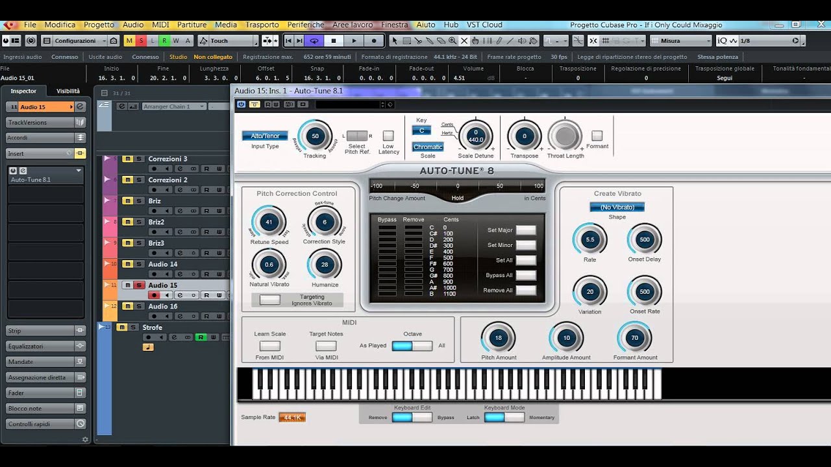This screenshot has width=831, height=467.
Task: Click the iQ quantize icon
Action: 723,40
